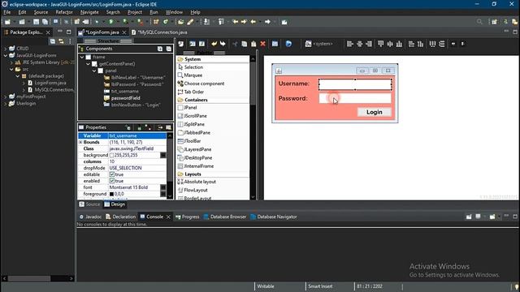The width and height of the screenshot is (520, 292).
Task: Click the cut scissors icon in designer
Action: pos(235,44)
